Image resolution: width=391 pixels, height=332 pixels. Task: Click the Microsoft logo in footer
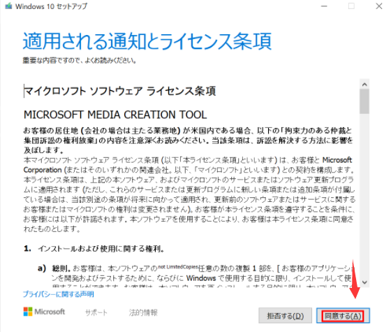(44, 312)
